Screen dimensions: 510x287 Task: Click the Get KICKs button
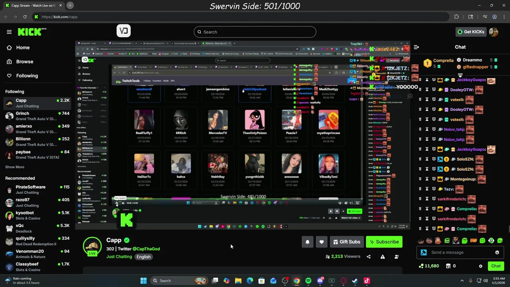[x=471, y=32]
